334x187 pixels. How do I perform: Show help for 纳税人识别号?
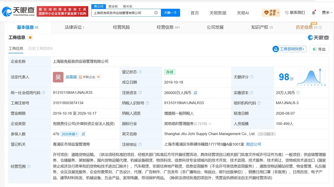click(x=147, y=103)
